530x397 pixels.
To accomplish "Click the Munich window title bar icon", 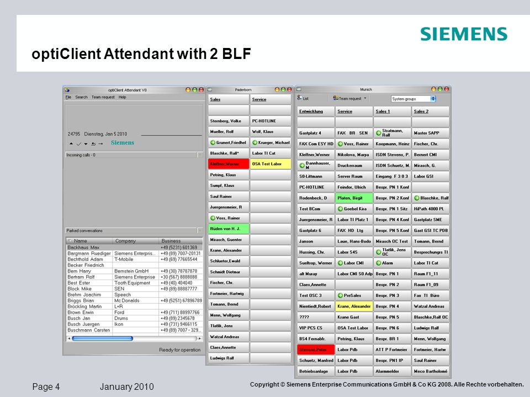I will click(x=299, y=89).
